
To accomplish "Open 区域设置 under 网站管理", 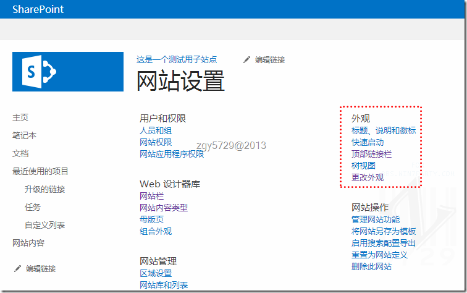I will 156,273.
